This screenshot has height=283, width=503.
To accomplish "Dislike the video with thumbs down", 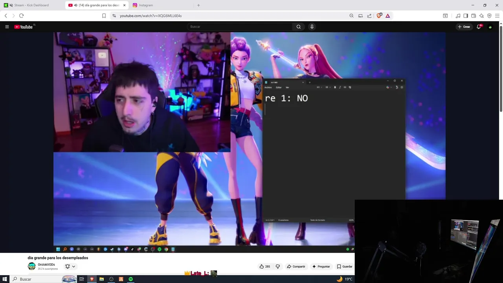I will (x=278, y=266).
